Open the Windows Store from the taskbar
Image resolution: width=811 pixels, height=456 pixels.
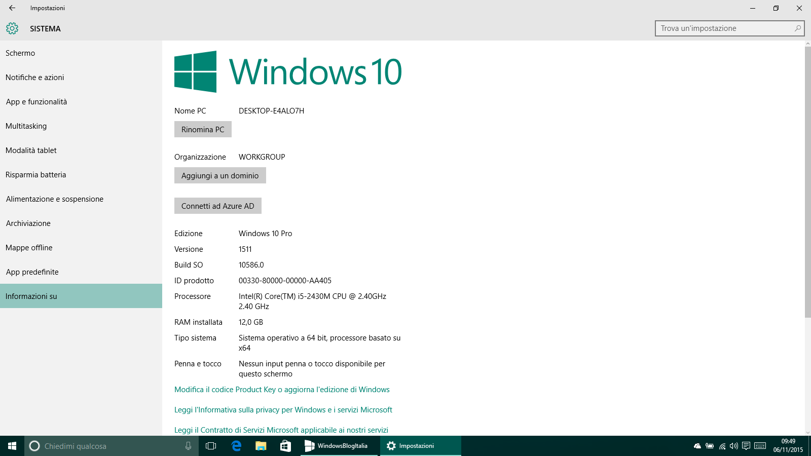(x=285, y=446)
